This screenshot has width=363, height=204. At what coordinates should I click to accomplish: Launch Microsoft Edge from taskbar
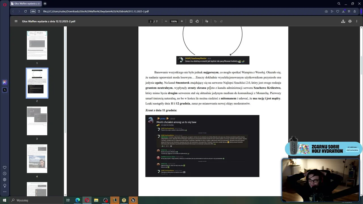[x=77, y=200]
